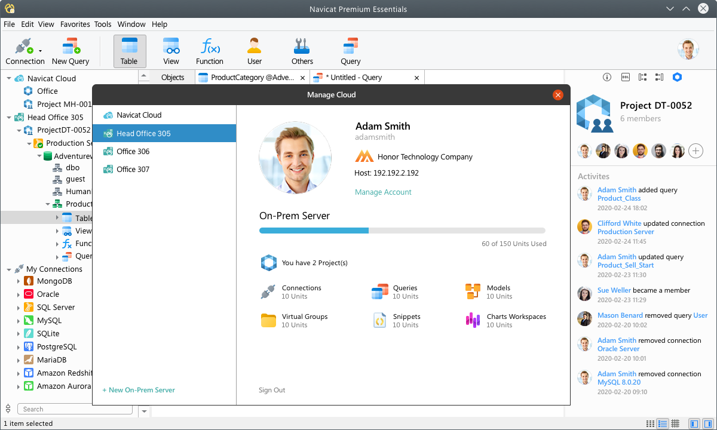Select the Table toolbar button

point(129,51)
